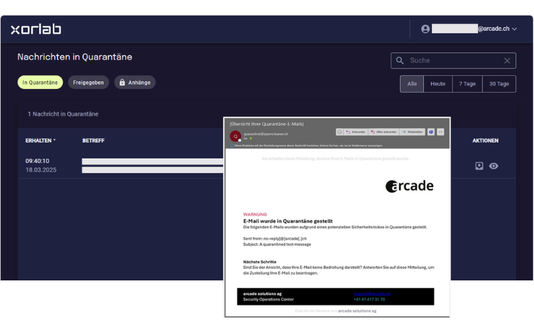Viewport: 534px width, 333px height.
Task: Click the 'Nachrichten in Quarantäne' page heading
Action: click(75, 57)
